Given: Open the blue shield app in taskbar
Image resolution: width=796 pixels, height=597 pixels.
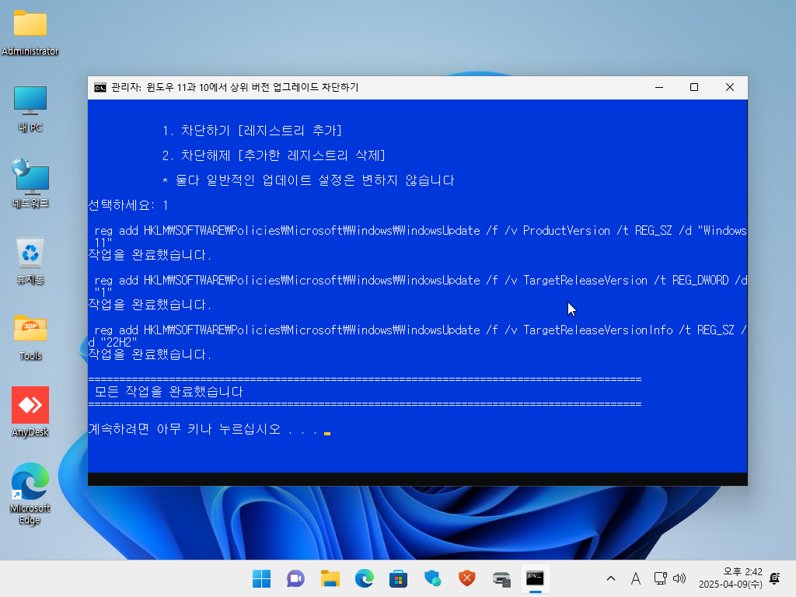Looking at the screenshot, I should click(x=432, y=578).
